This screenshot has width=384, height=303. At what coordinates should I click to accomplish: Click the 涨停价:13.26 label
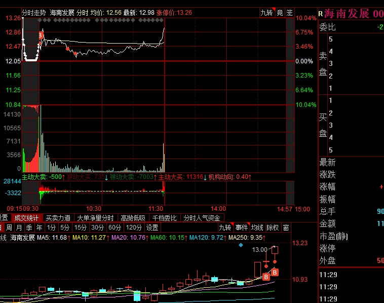174,13
